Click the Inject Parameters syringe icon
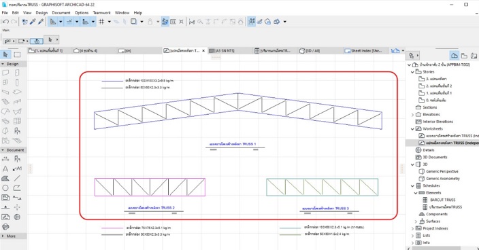This screenshot has height=250, width=479. [41, 22]
